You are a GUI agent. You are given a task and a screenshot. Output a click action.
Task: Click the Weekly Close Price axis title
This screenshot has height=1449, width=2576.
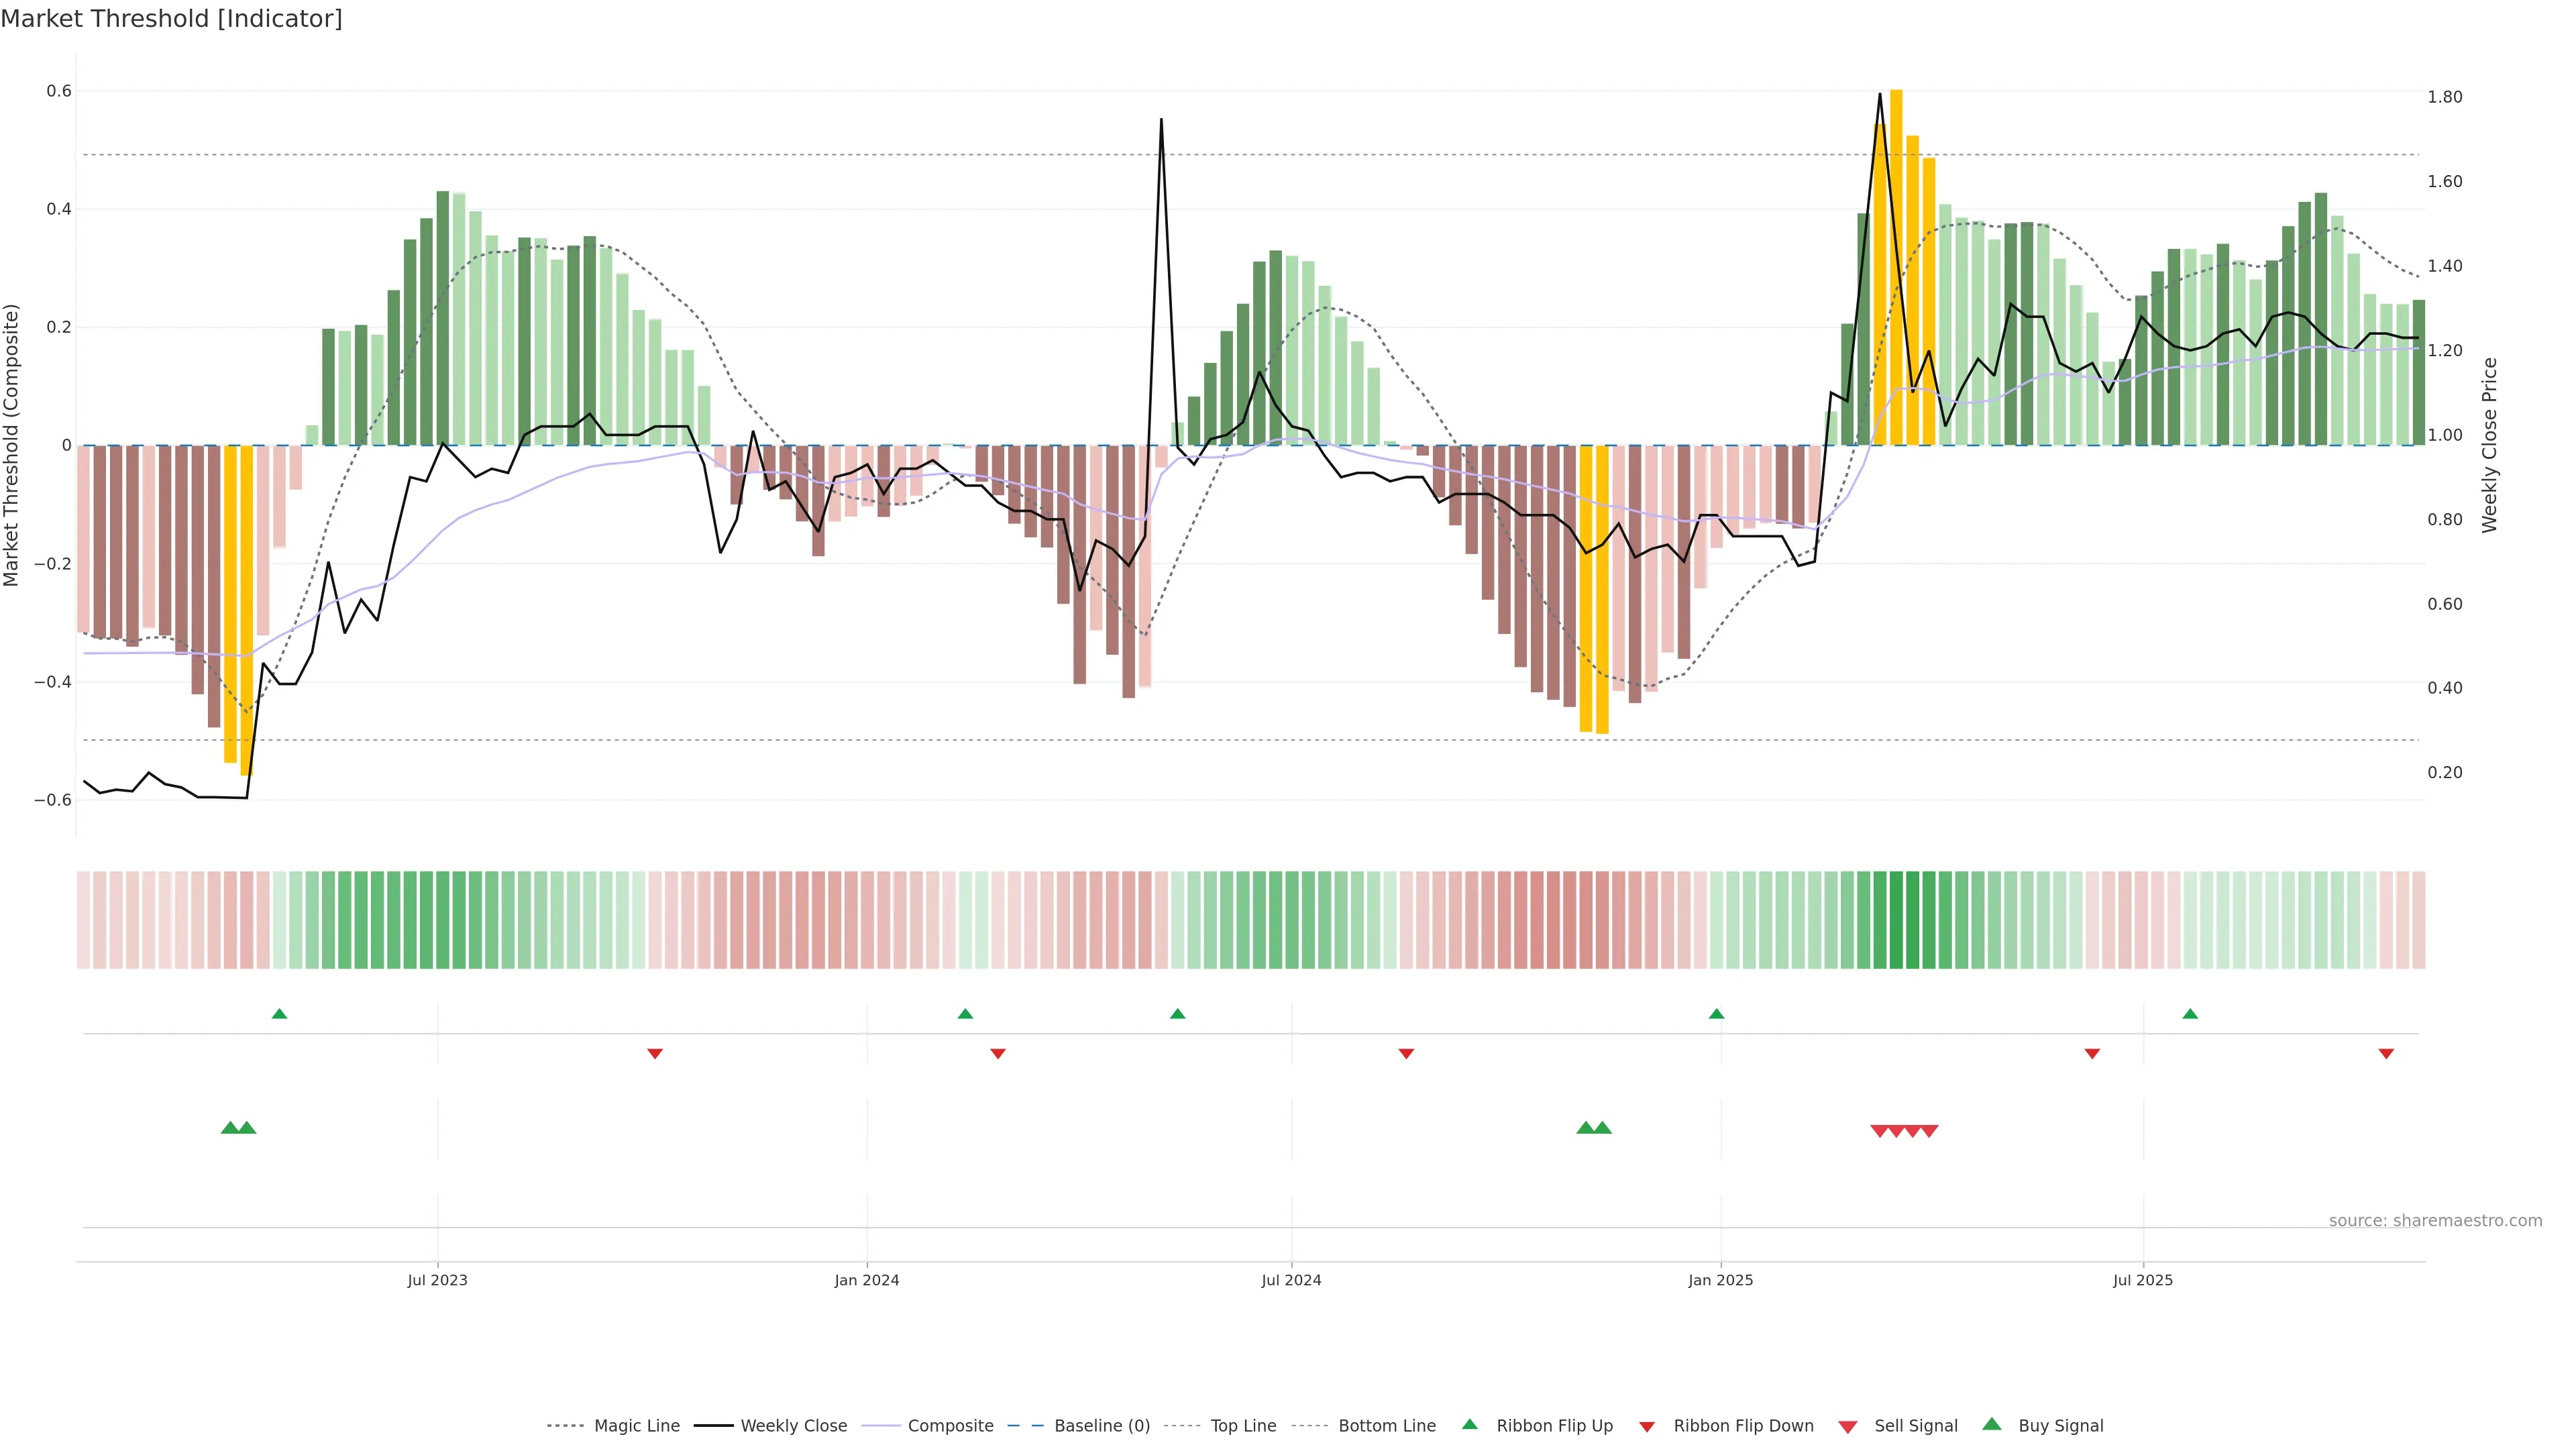tap(2489, 445)
